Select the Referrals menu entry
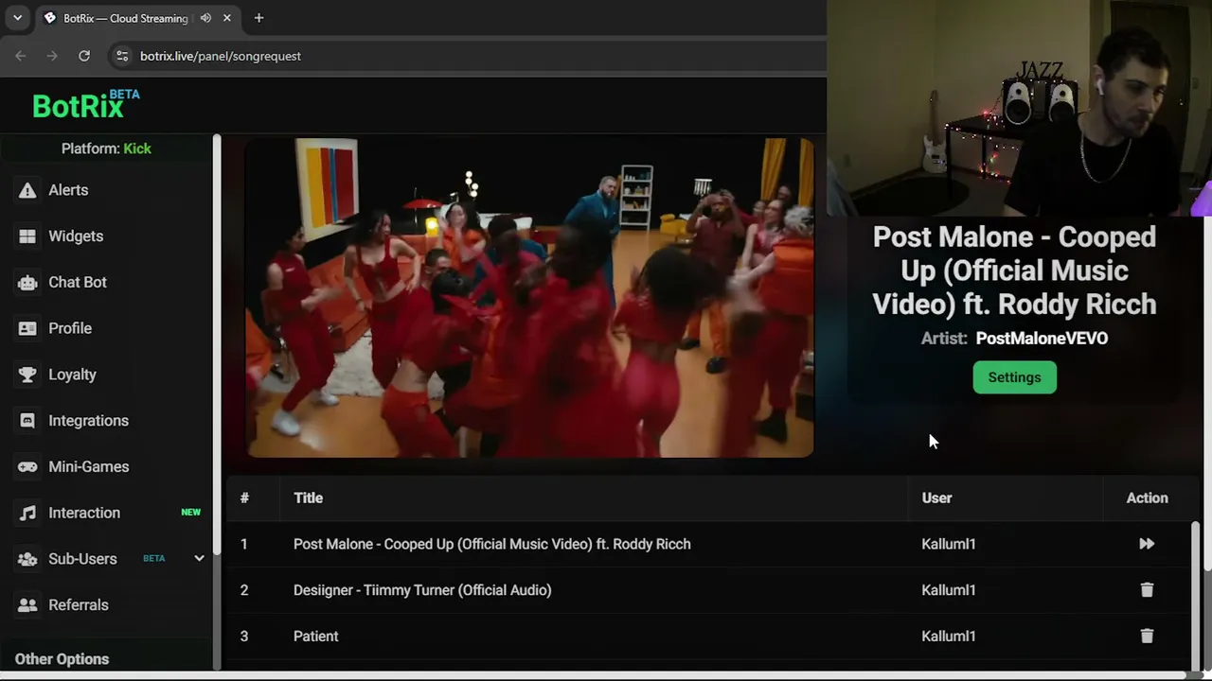The image size is (1212, 681). (79, 605)
